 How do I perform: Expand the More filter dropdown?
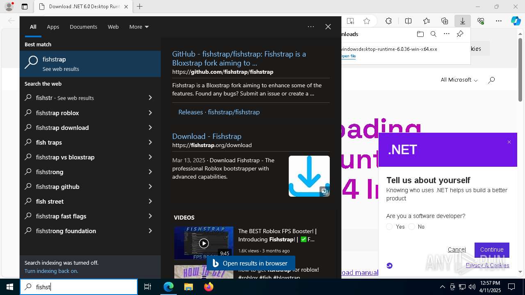139,27
